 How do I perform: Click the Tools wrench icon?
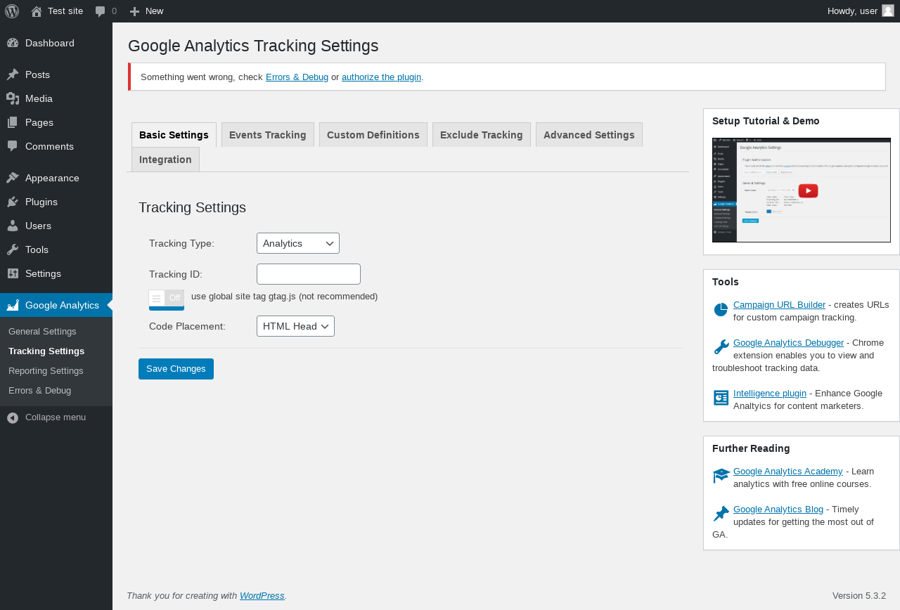[x=13, y=249]
